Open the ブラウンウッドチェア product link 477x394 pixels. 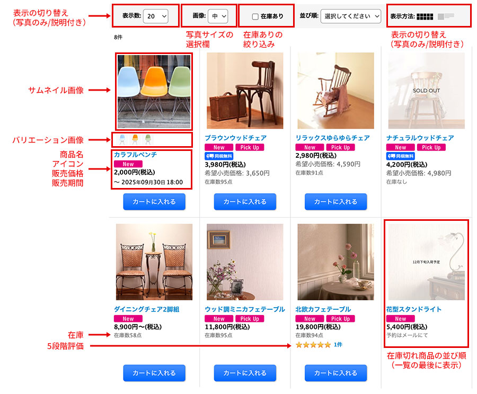[x=235, y=138]
